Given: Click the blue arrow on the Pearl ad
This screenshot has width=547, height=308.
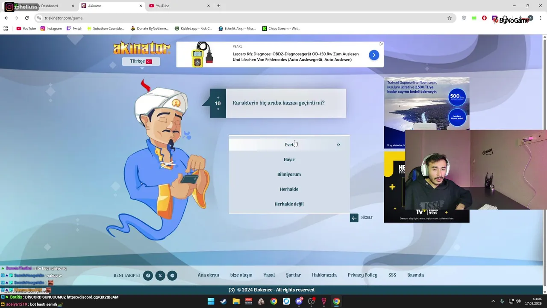Looking at the screenshot, I should (x=374, y=55).
